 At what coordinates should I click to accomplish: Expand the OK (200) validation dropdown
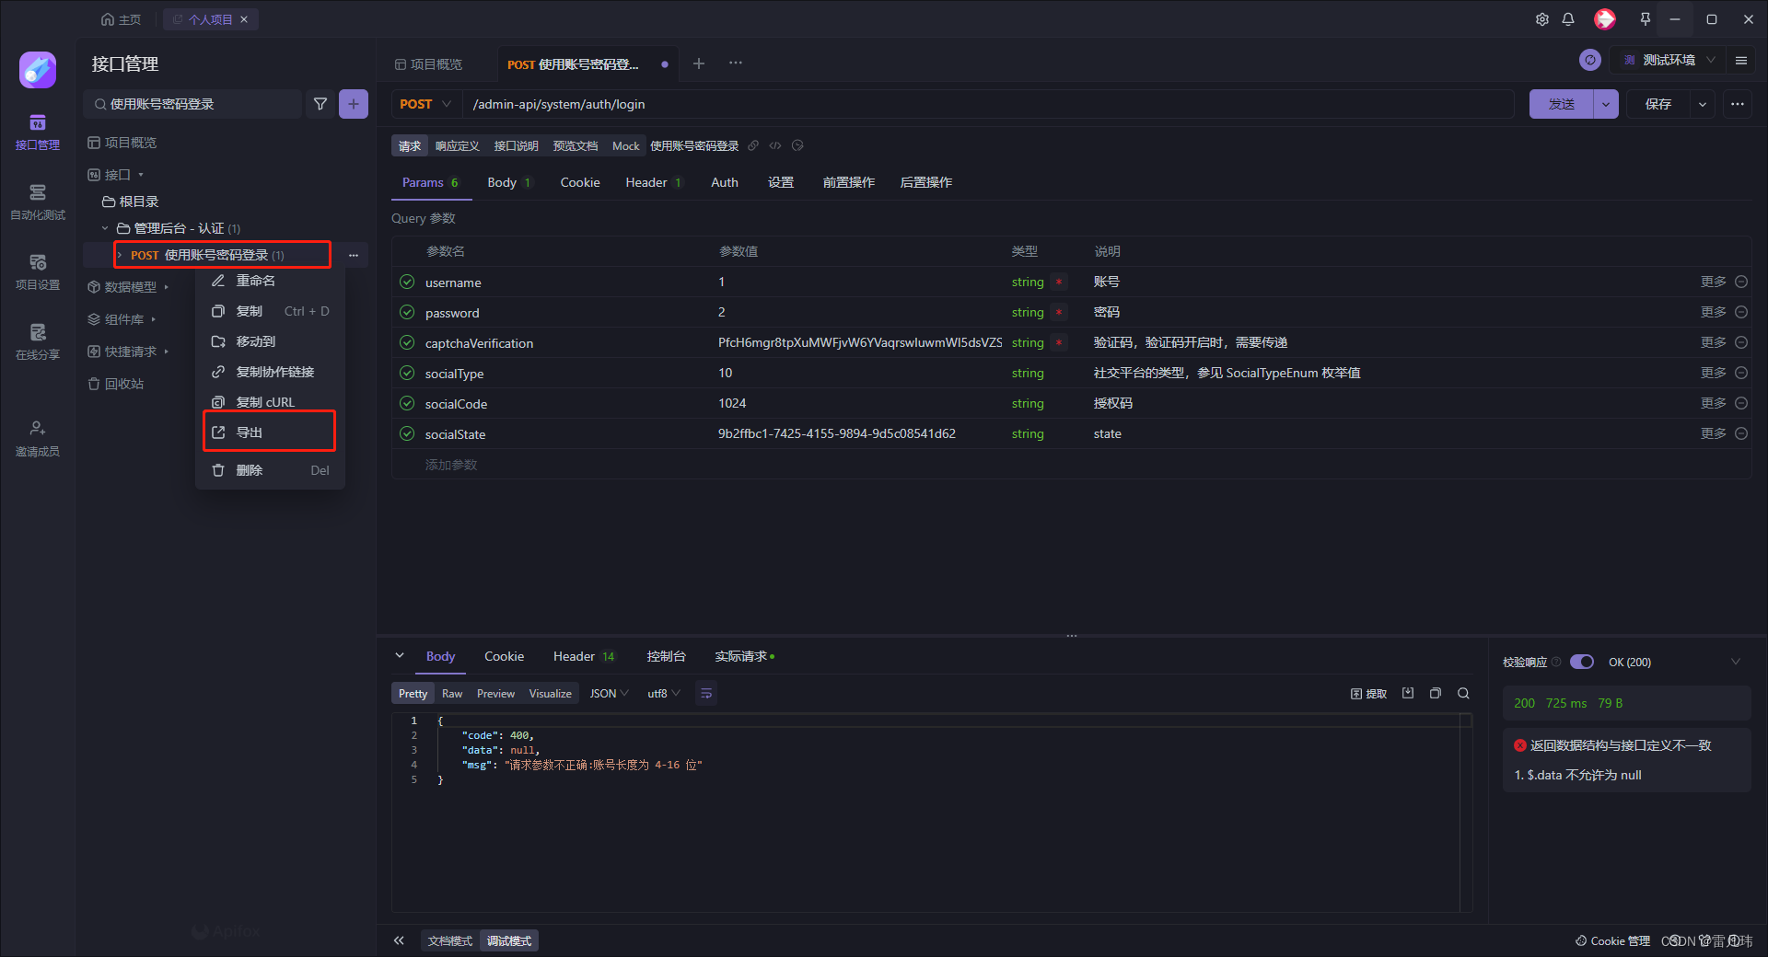(x=1736, y=662)
